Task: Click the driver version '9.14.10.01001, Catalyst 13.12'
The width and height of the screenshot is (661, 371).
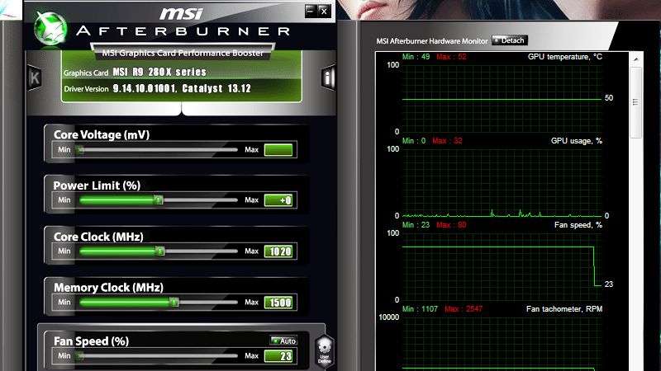Action: click(182, 89)
